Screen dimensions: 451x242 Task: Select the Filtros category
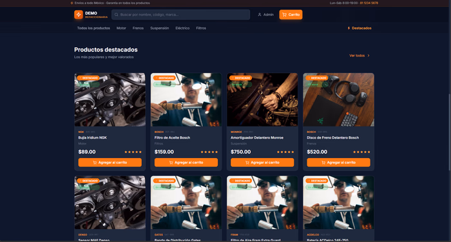coord(201,28)
